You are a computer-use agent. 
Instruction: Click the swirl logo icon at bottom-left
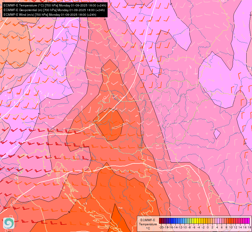tap(9, 223)
